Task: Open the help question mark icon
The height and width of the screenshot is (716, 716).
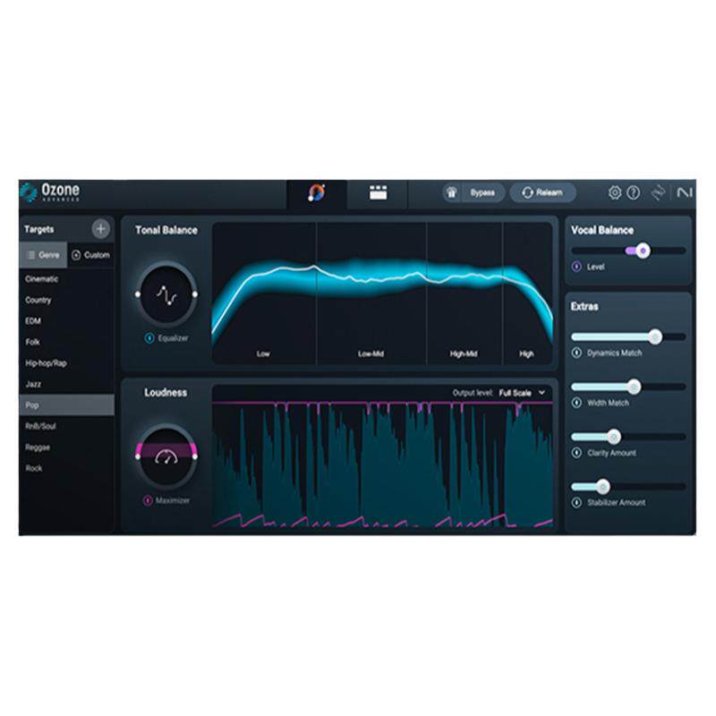Action: [x=633, y=192]
